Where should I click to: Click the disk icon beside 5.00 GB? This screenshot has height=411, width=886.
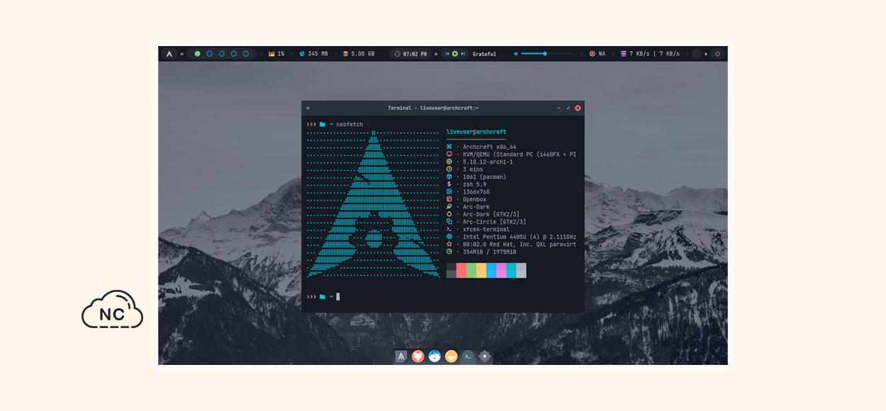coord(345,54)
